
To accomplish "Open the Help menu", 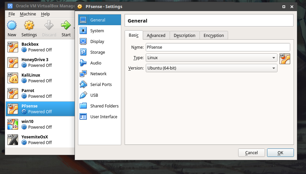I will pyautogui.click(x=45, y=14).
